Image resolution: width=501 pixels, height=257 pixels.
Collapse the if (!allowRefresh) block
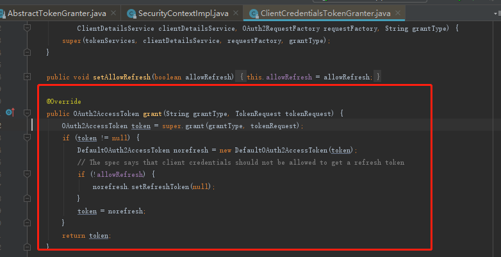click(27, 174)
